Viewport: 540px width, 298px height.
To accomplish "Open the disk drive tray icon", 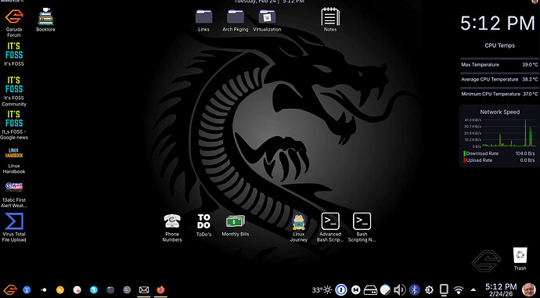I will point(370,289).
